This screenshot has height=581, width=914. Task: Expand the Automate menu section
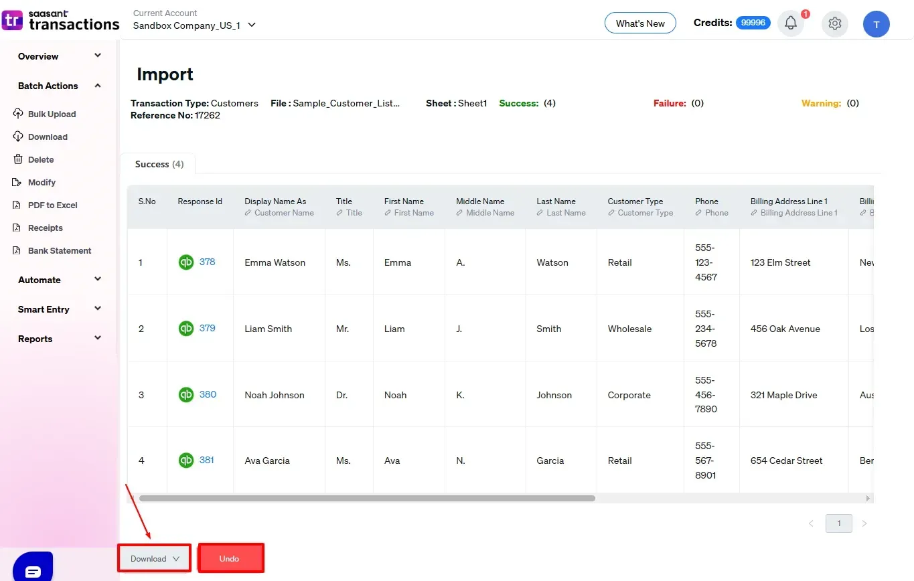[60, 280]
